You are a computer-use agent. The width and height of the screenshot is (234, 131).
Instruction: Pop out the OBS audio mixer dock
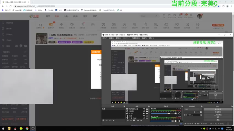click(x=182, y=106)
